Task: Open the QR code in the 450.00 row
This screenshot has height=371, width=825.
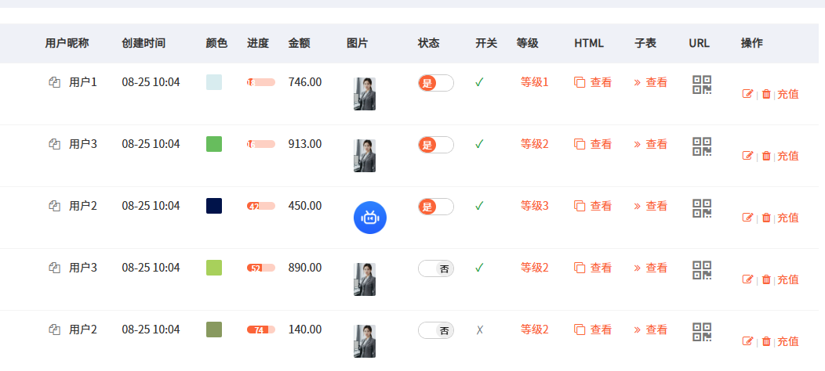Action: click(x=702, y=208)
